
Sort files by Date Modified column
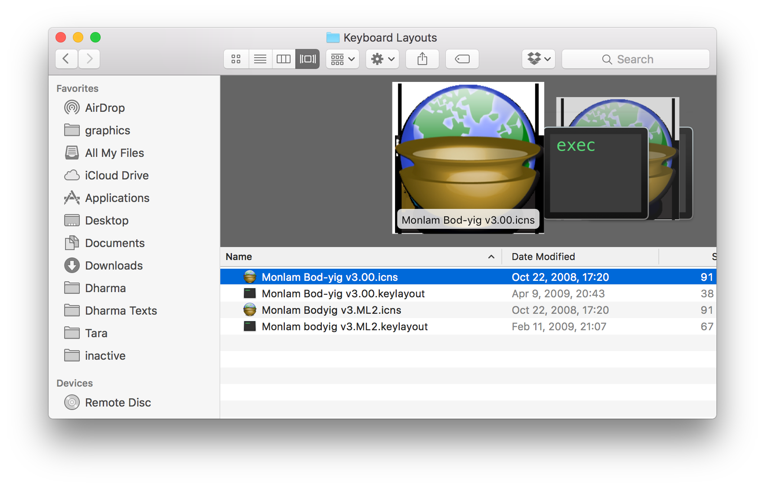543,257
